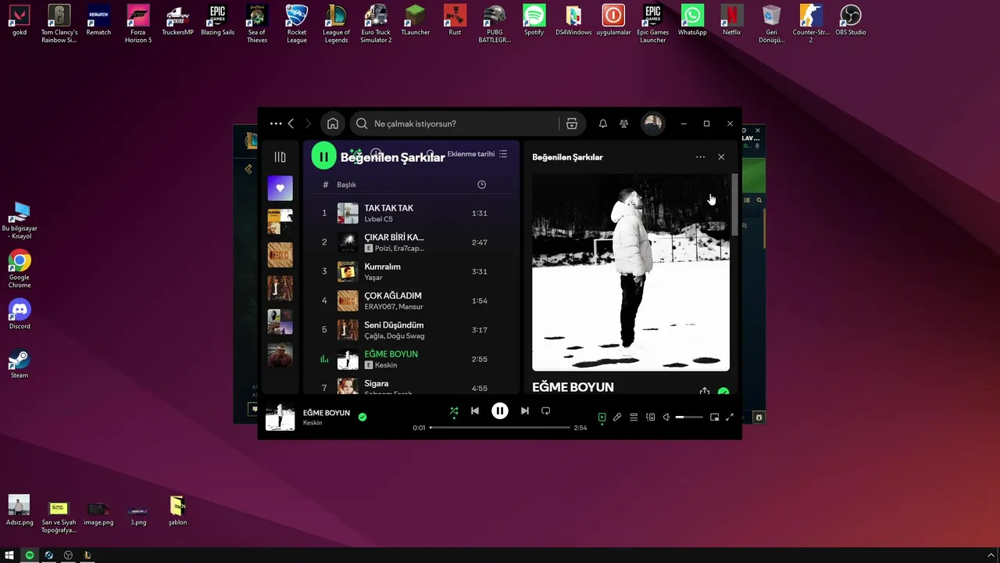
Task: Open the Discord desktop shortcut
Action: click(20, 314)
